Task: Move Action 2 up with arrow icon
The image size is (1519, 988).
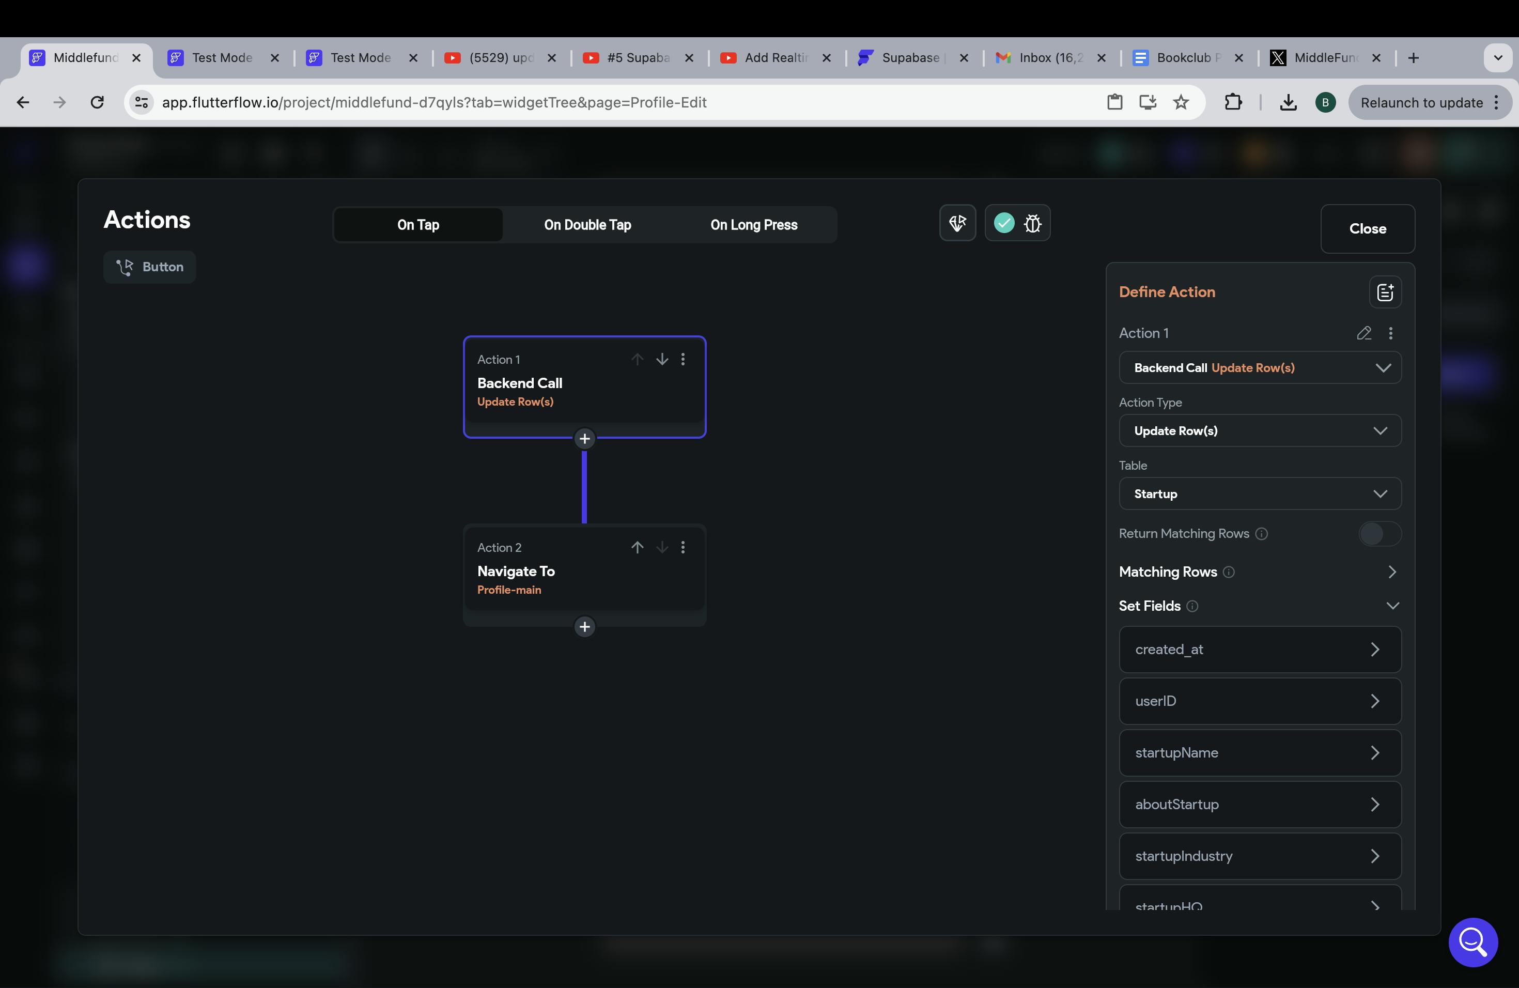Action: point(637,547)
